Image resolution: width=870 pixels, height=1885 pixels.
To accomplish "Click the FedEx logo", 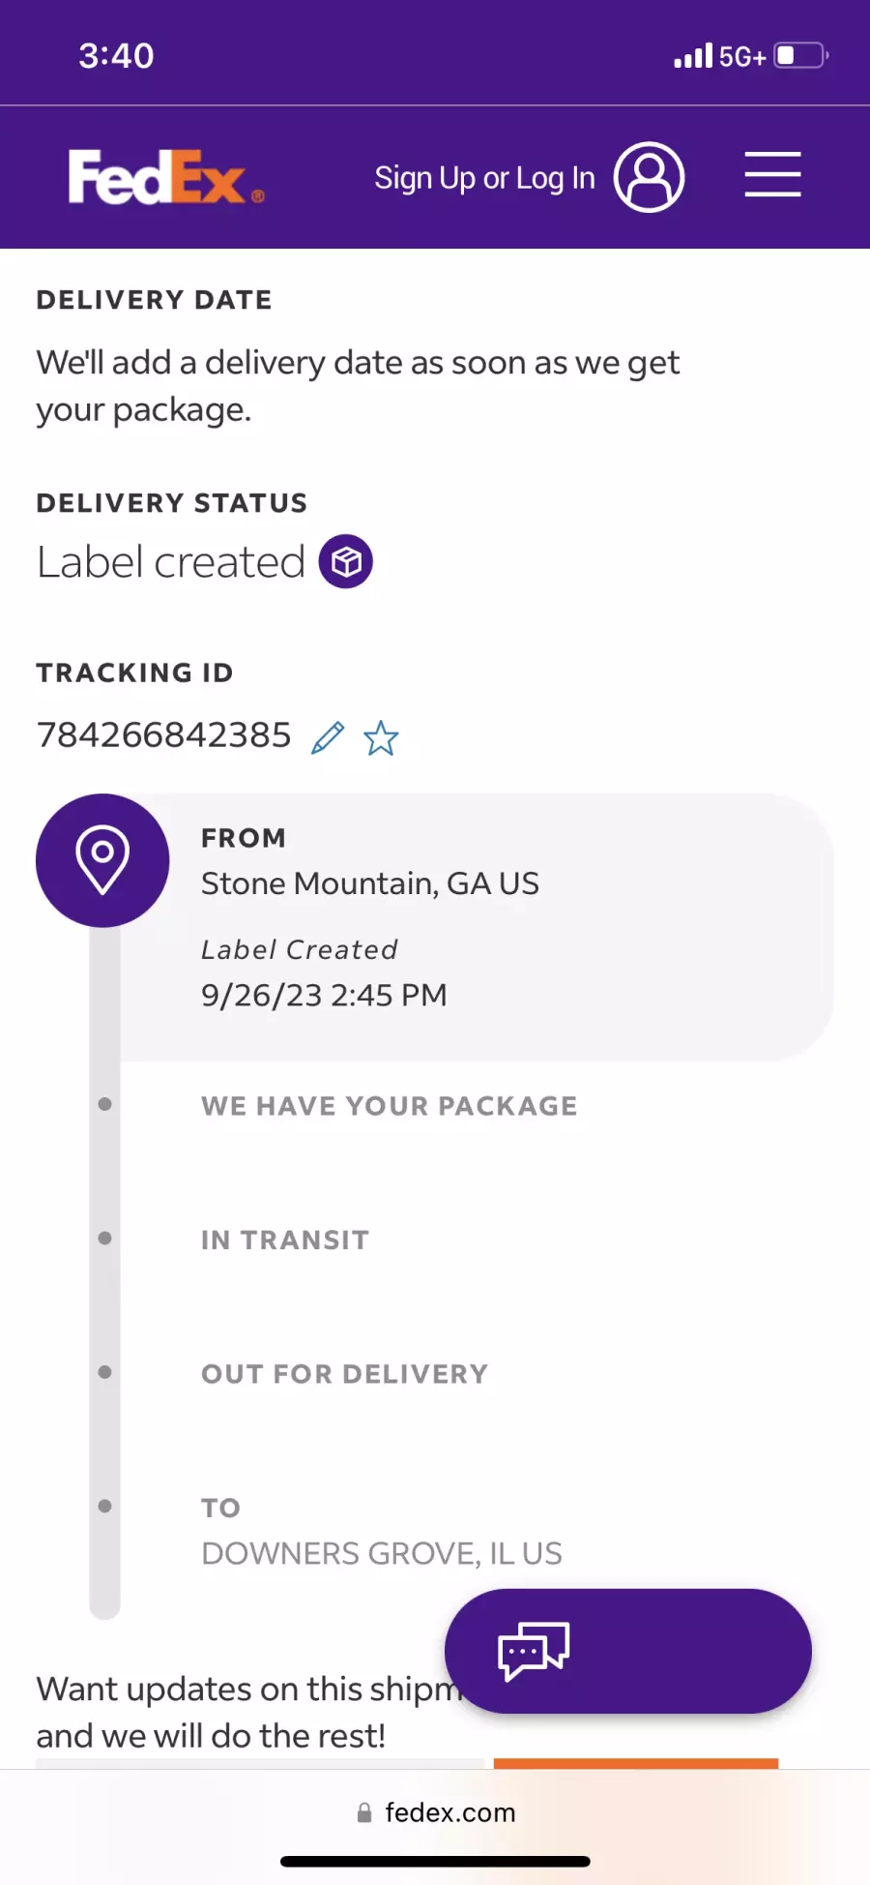I will (166, 177).
